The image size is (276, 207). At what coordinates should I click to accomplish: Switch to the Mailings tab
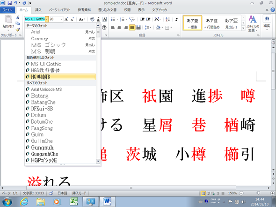108,10
